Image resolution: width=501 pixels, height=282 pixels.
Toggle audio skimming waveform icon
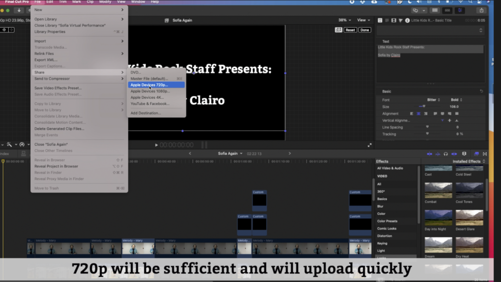click(x=438, y=154)
